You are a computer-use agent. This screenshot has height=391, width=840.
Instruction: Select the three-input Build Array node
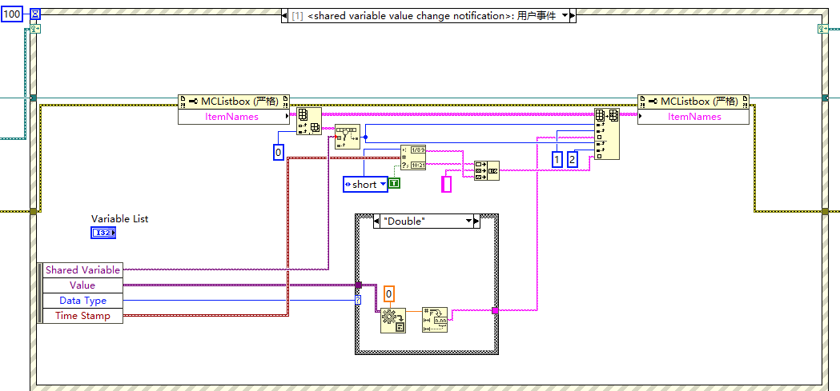486,170
